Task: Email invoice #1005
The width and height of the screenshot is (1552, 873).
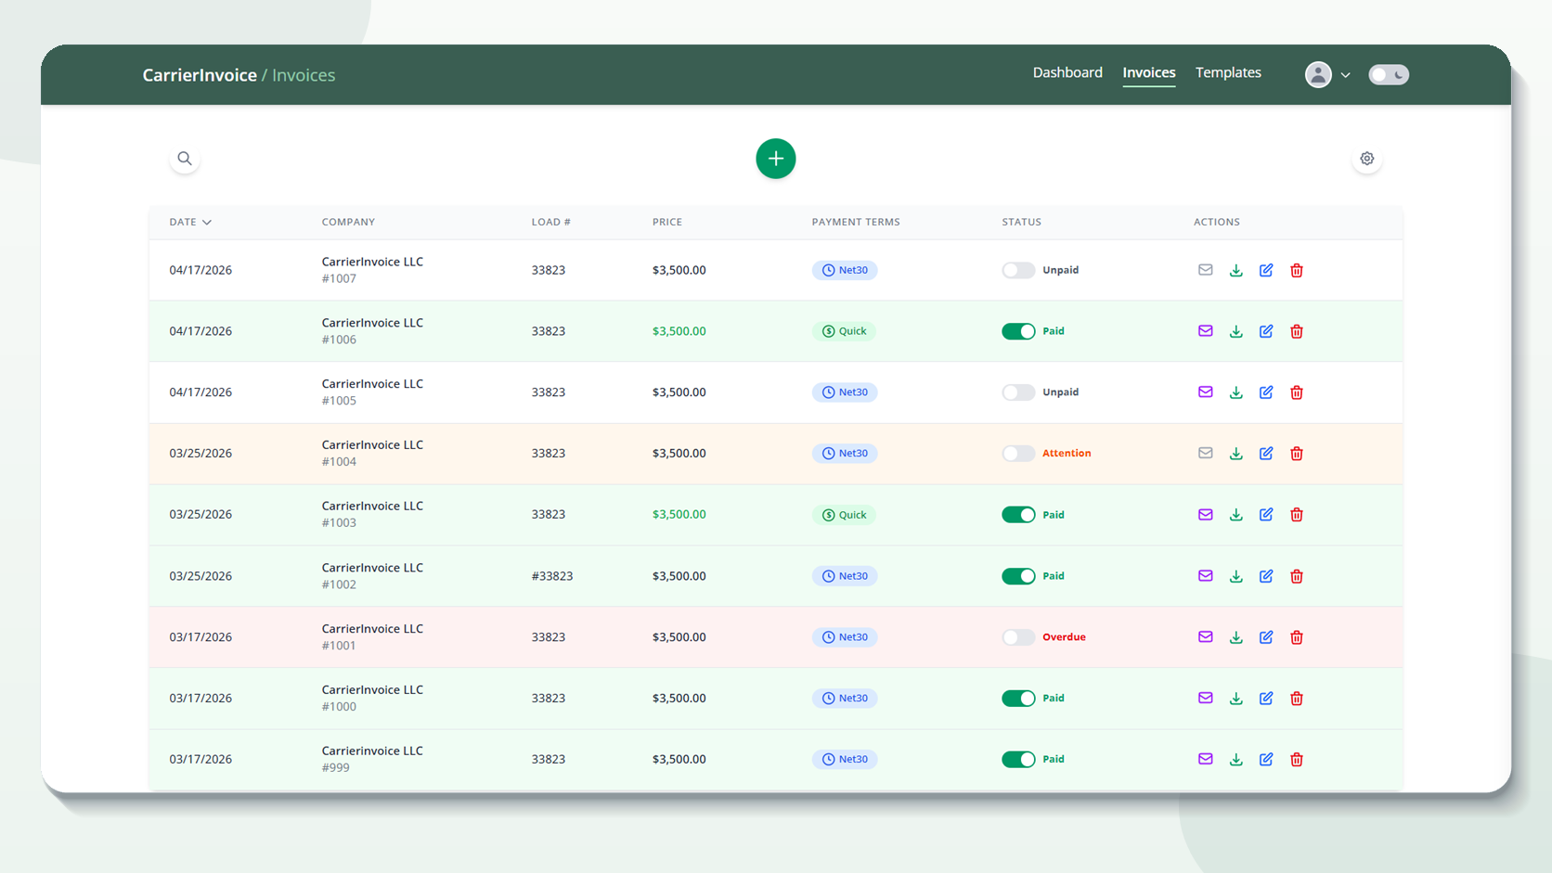Action: tap(1206, 392)
